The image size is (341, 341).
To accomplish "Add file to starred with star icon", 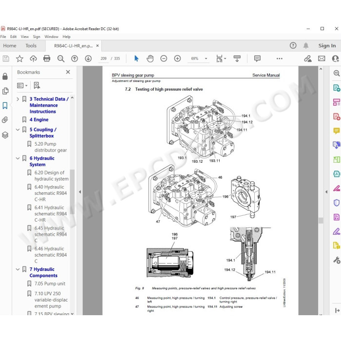I will (x=19, y=58).
